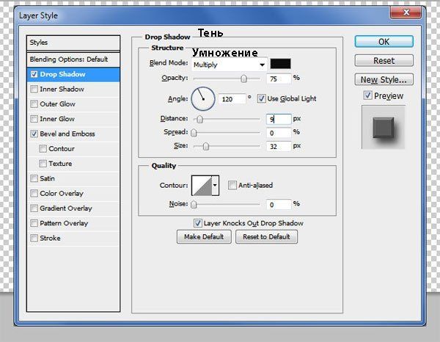
Task: Click the Reset button
Action: click(x=384, y=61)
